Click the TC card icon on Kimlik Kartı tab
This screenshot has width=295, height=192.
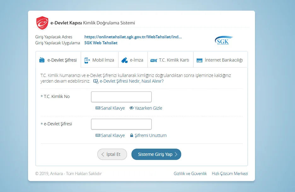(154, 60)
